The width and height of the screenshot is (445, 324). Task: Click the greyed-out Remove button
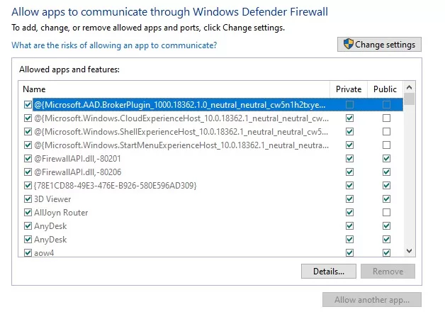tap(388, 272)
